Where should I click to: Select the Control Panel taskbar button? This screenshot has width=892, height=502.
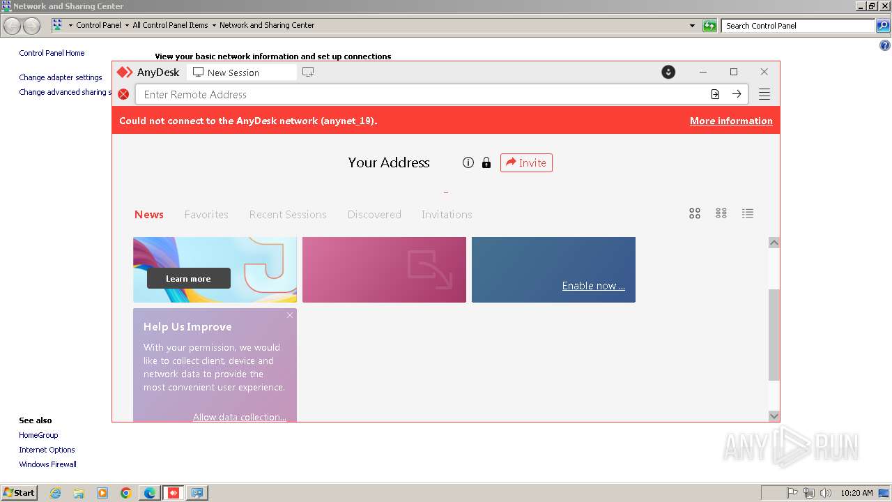point(197,493)
